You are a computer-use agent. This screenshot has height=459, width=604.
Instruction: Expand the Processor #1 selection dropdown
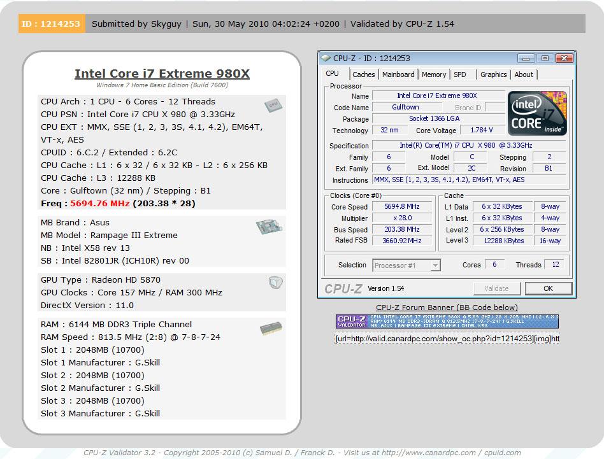(435, 265)
